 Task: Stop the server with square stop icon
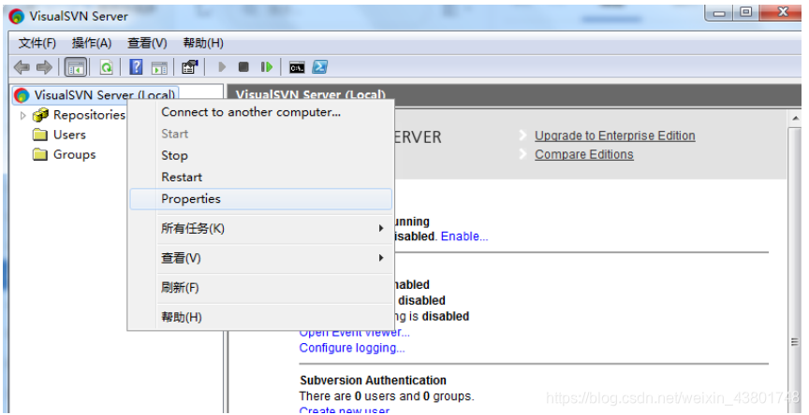tap(243, 67)
